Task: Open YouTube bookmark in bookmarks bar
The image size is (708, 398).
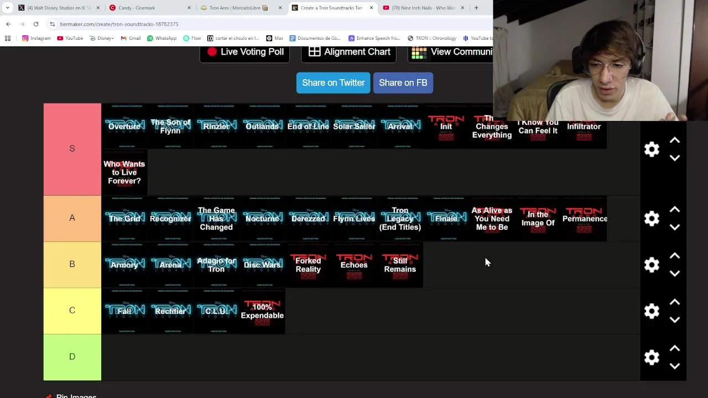Action: pos(70,38)
